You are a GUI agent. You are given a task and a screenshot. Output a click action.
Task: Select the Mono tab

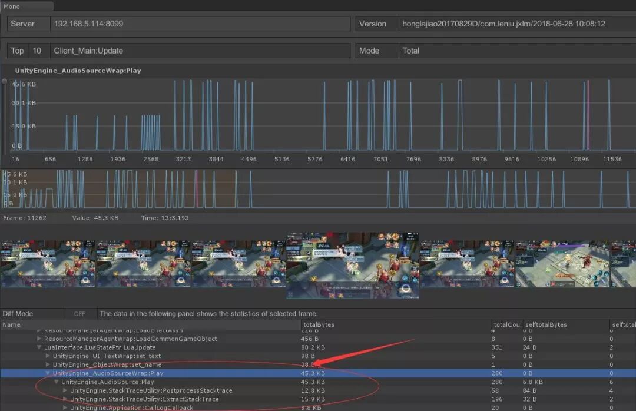click(x=26, y=6)
